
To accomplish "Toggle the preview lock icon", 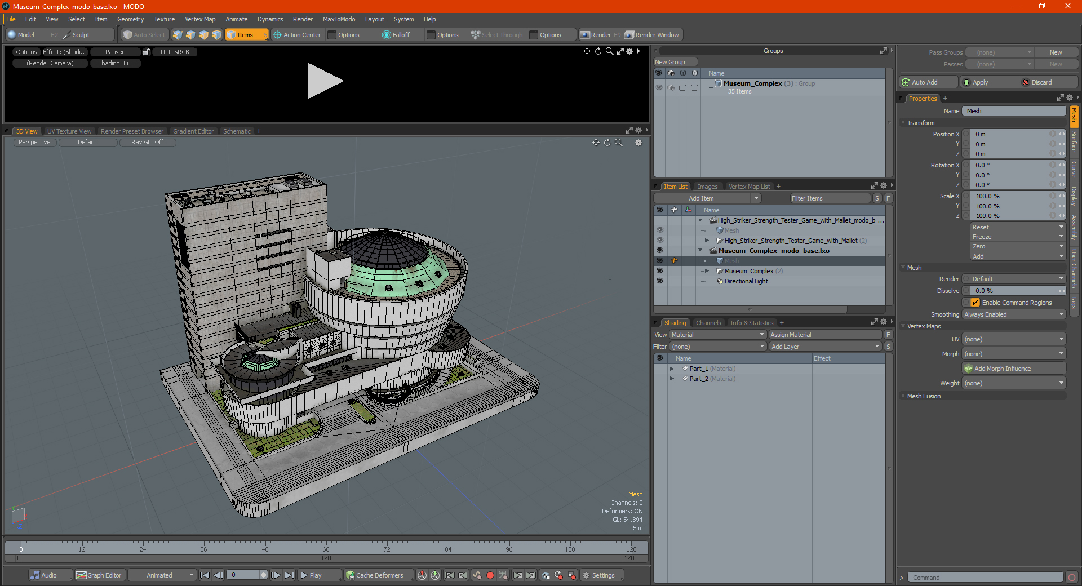I will click(x=147, y=52).
